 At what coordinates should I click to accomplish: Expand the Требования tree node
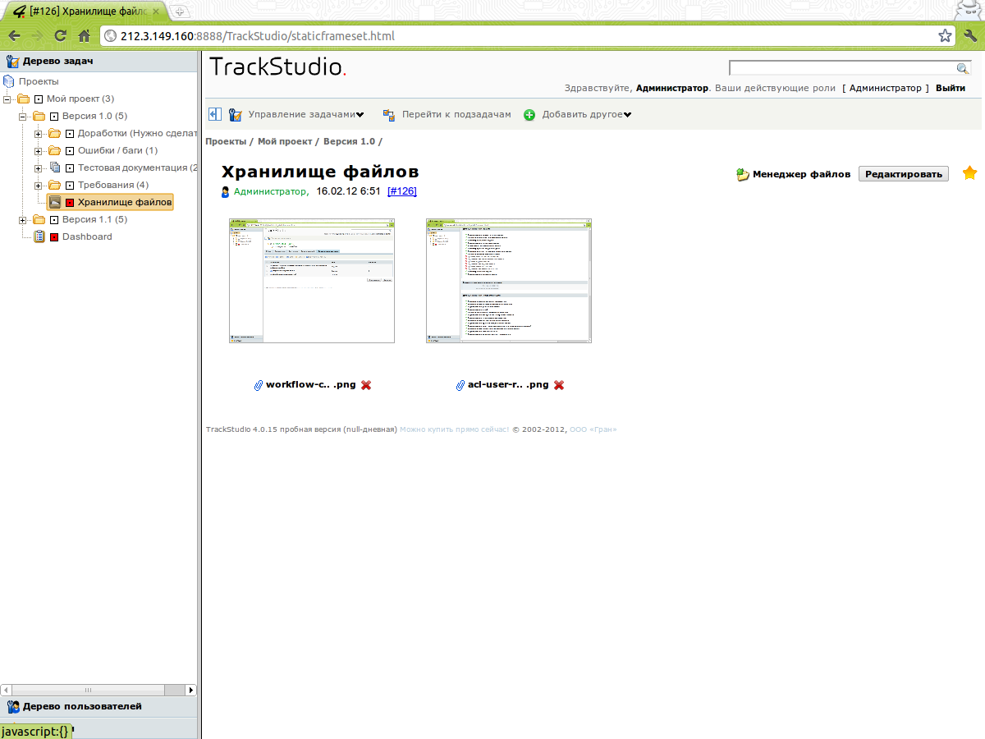39,185
